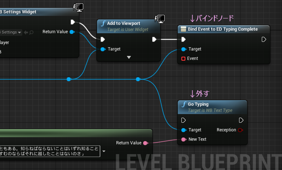Click the reroute node below Settings Widget

click(x=69, y=79)
